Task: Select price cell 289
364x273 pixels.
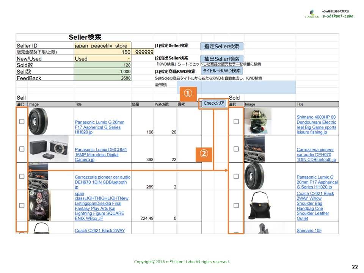Action: click(143, 176)
